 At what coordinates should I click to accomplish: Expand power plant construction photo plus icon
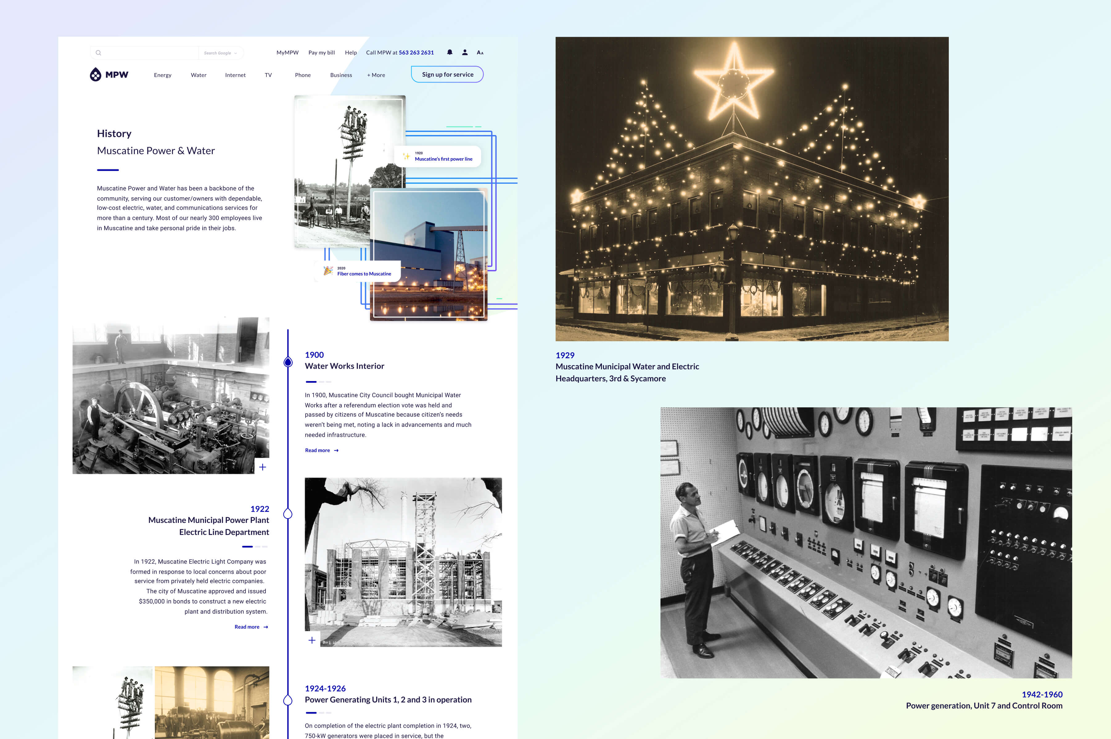pos(312,640)
